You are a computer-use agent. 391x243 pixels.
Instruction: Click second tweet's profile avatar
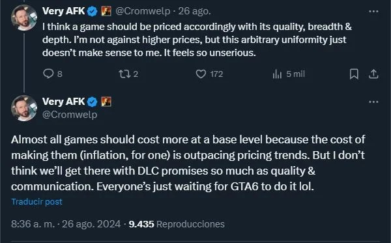pyautogui.click(x=24, y=108)
